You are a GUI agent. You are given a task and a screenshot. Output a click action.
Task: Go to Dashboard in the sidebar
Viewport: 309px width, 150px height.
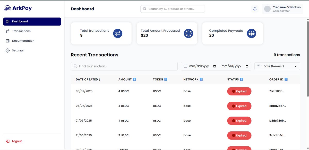tap(32, 22)
